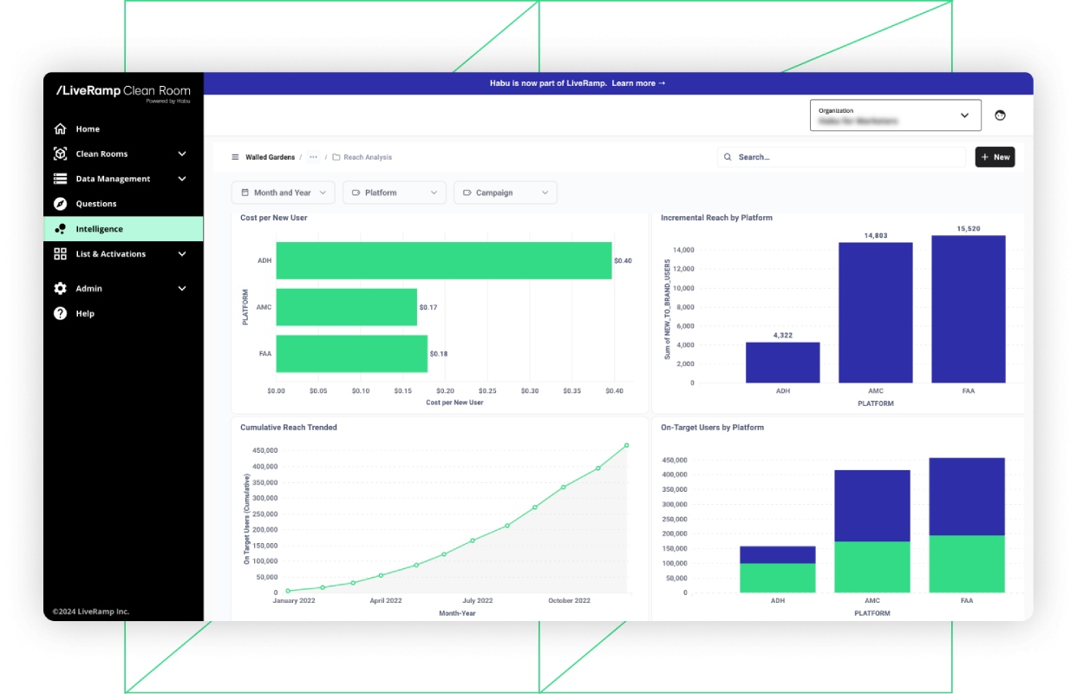
Task: Select the Intelligence menu item
Action: pos(123,229)
